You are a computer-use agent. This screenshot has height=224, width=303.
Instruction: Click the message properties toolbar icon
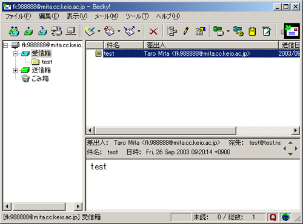[x=200, y=31]
